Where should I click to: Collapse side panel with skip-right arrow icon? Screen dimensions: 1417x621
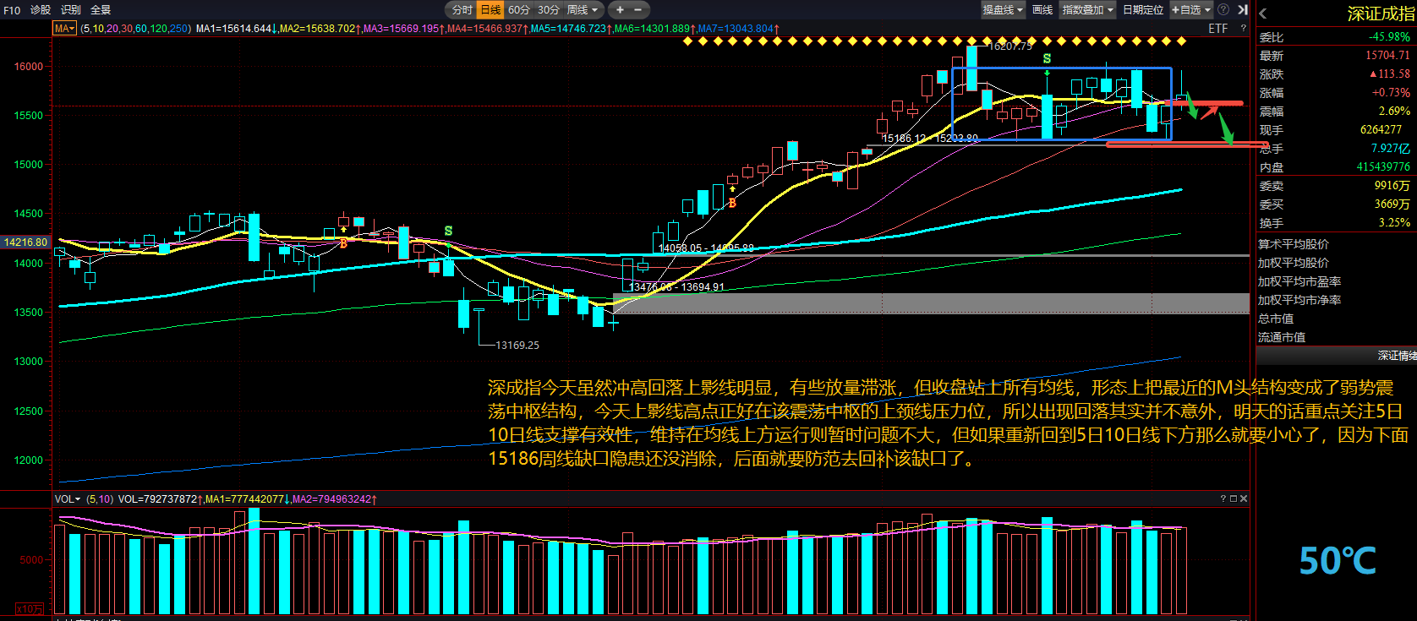coord(1242,10)
